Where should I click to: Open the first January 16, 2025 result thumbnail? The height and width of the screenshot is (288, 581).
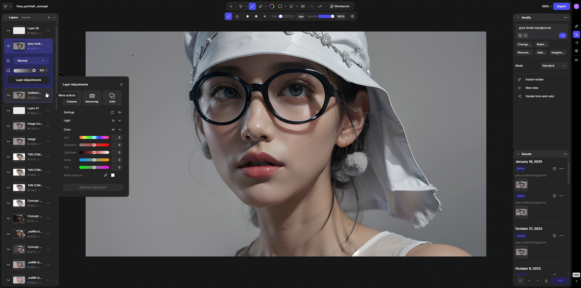point(521,185)
